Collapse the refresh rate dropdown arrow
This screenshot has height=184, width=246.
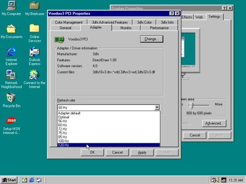(x=157, y=108)
